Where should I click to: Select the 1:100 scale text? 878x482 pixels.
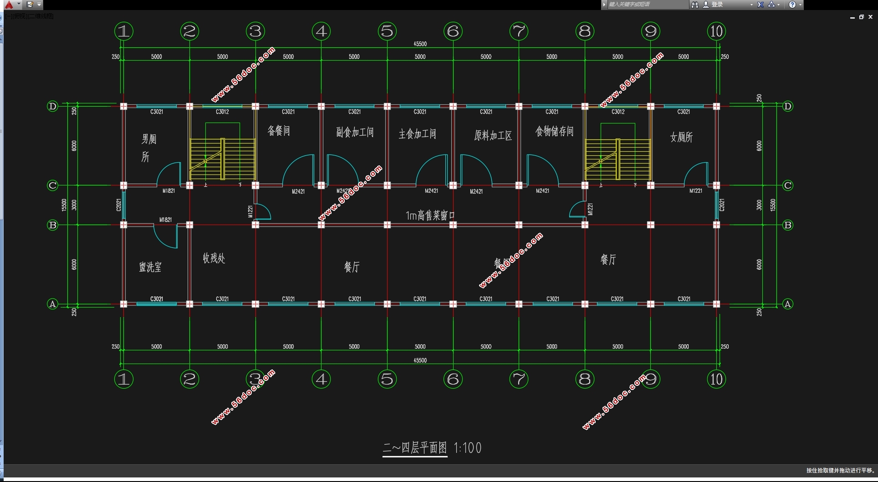click(468, 448)
